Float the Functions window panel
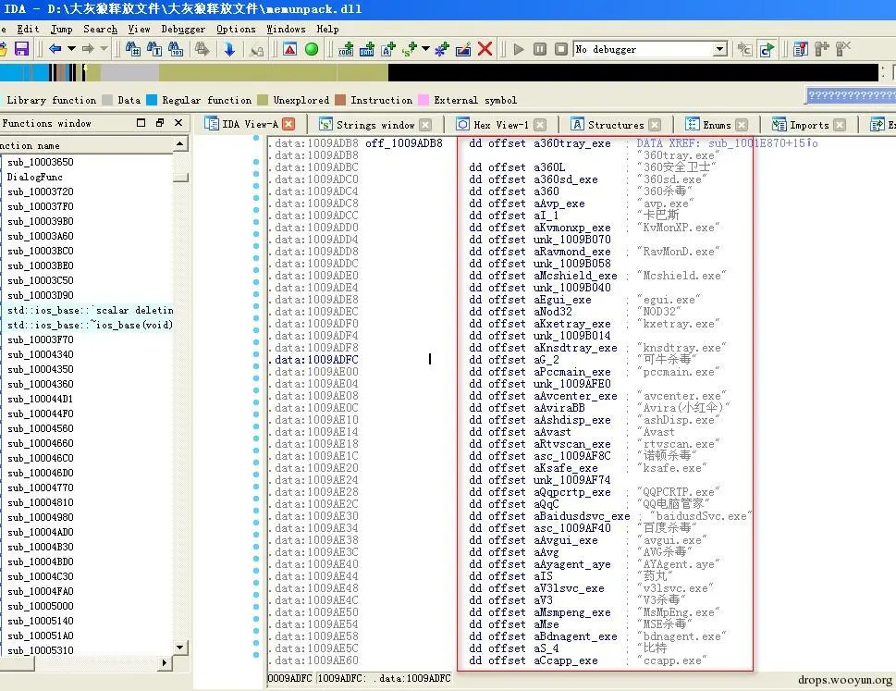This screenshot has height=691, width=896. [159, 123]
